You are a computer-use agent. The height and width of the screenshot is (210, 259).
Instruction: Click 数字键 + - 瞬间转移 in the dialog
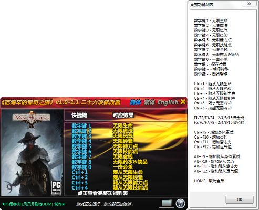211,69
